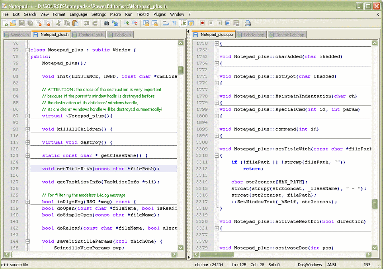The width and height of the screenshot is (383, 269).
Task: Toggle the word wrap toolbar button
Action: (166, 23)
